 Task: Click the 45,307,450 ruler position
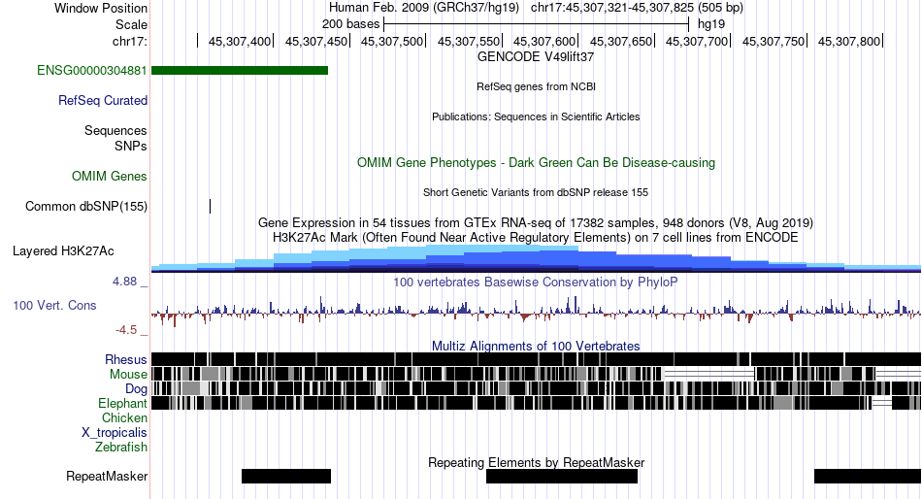coord(316,41)
